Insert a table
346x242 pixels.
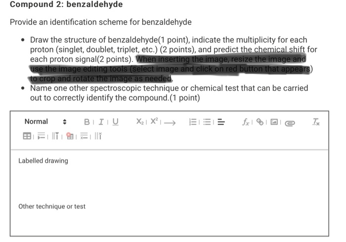pos(27,136)
